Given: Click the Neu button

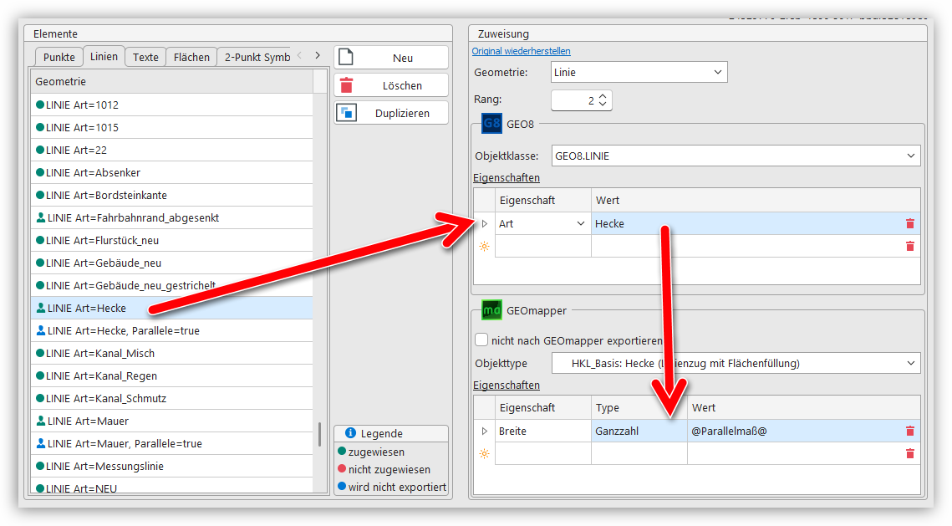Looking at the screenshot, I should [391, 58].
